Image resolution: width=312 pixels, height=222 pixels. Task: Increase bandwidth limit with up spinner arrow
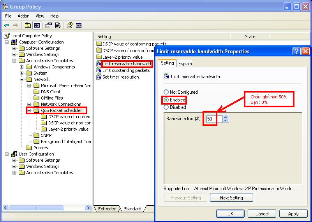tap(225, 117)
